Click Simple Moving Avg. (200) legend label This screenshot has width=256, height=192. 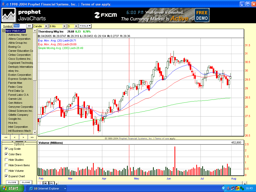pos(60,48)
